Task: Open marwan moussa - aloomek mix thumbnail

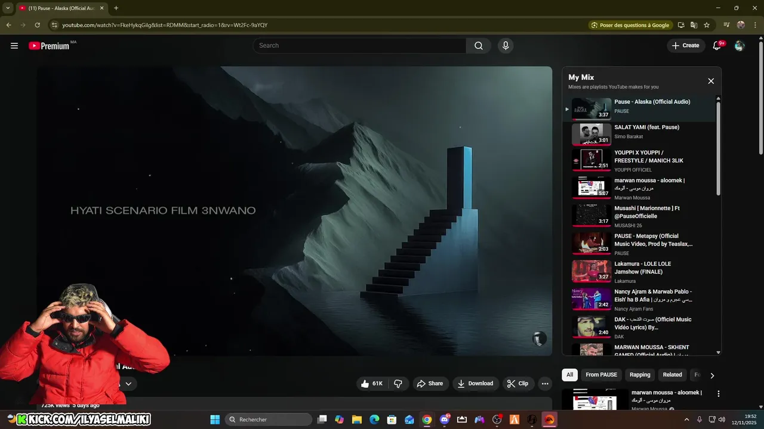Action: pyautogui.click(x=592, y=188)
